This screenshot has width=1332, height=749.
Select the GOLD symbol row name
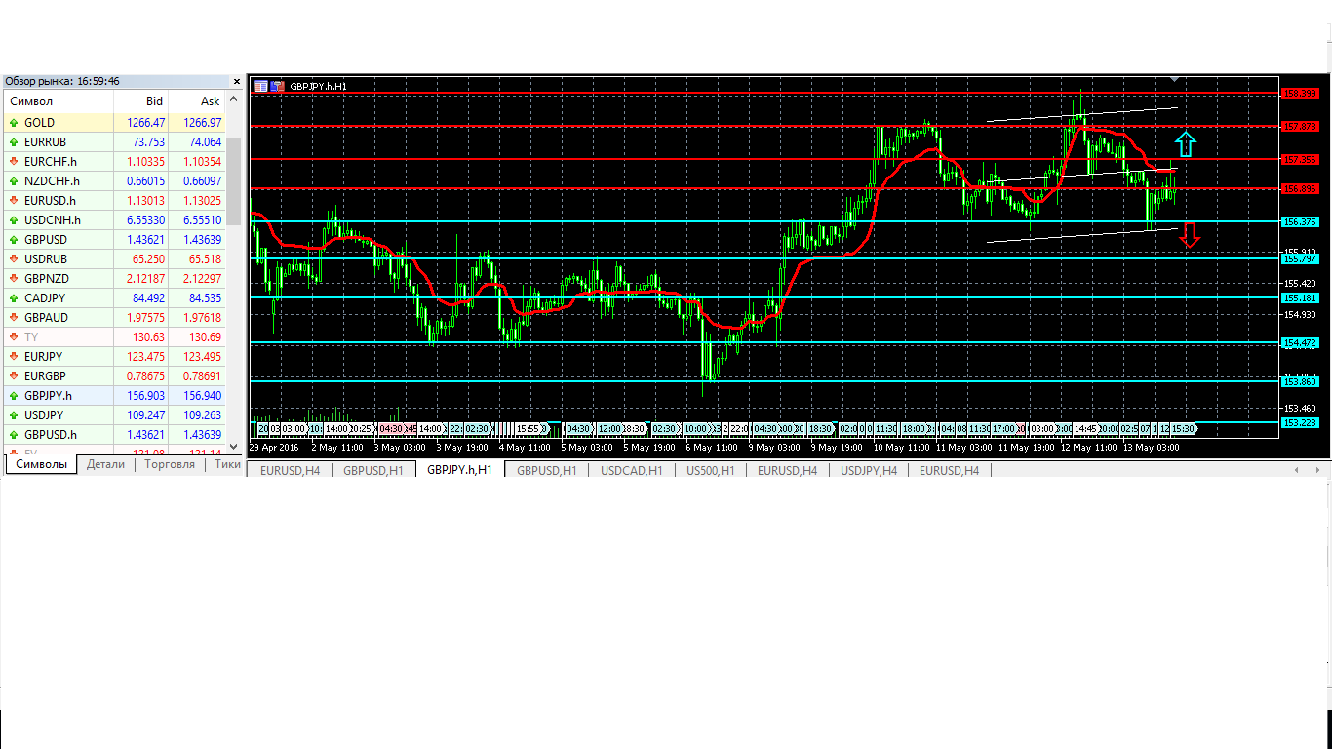39,123
